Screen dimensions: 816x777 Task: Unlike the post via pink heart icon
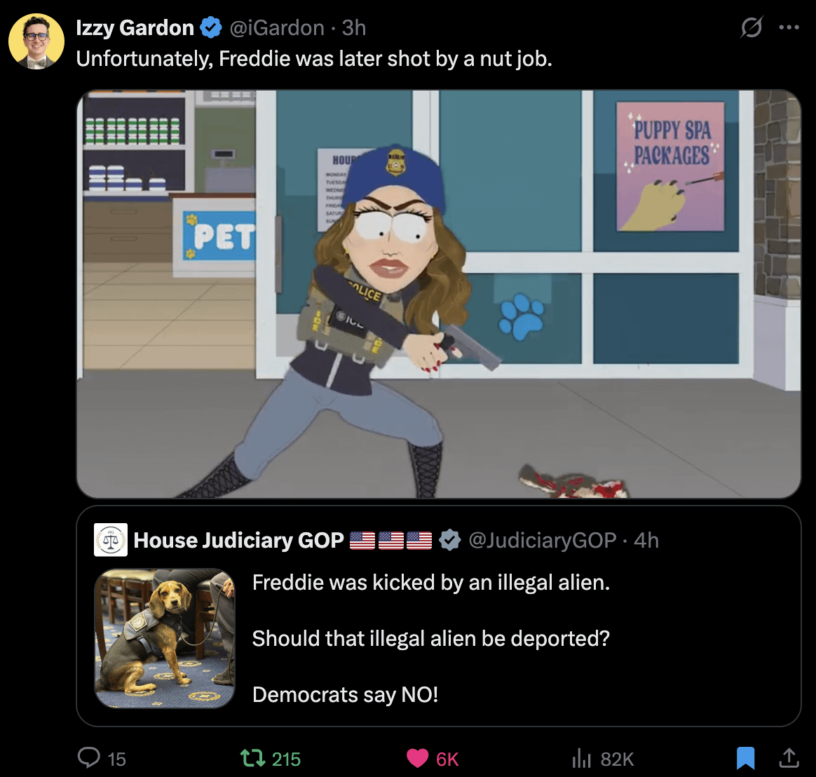click(x=417, y=758)
